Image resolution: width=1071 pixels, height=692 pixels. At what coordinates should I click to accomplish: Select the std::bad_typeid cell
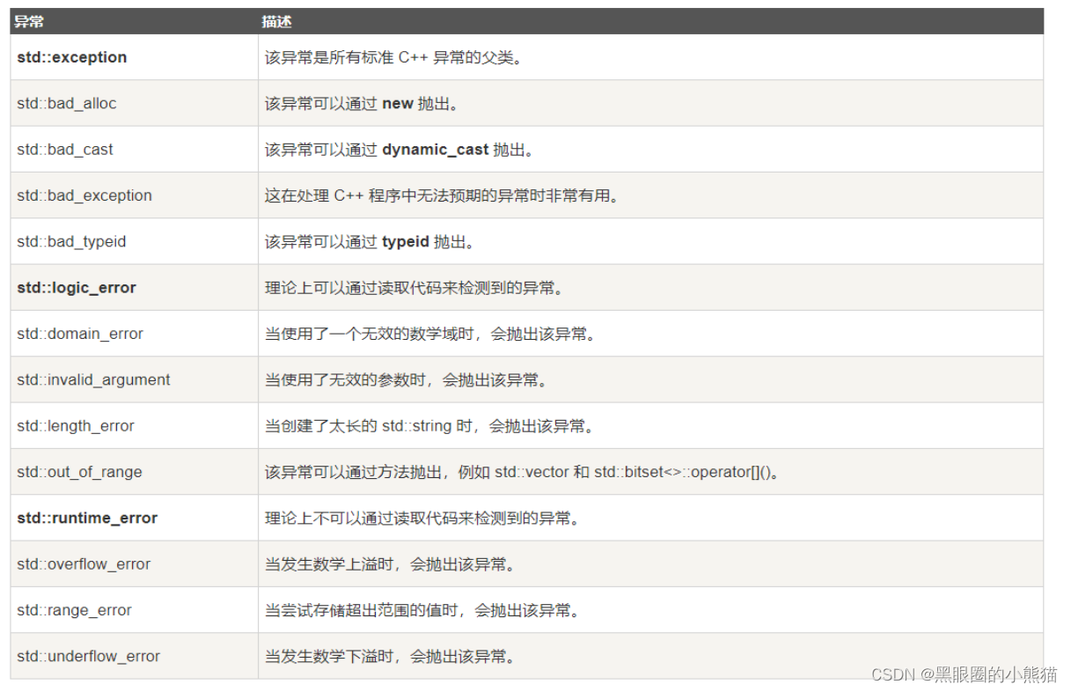pos(134,241)
